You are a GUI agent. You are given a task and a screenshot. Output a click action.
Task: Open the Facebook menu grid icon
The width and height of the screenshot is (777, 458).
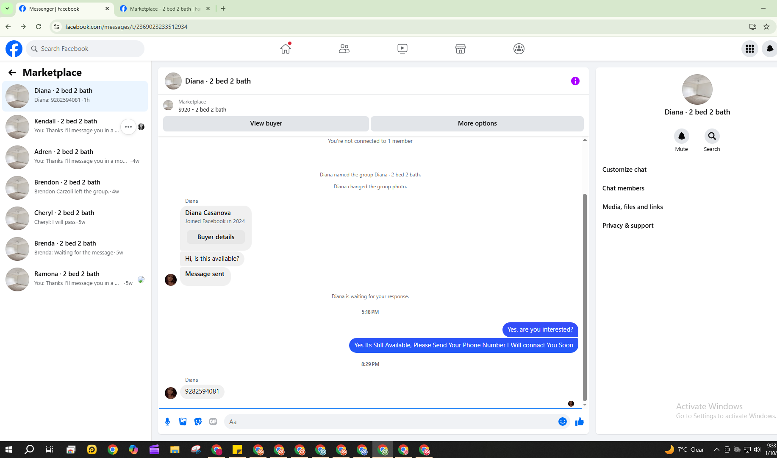coord(750,49)
